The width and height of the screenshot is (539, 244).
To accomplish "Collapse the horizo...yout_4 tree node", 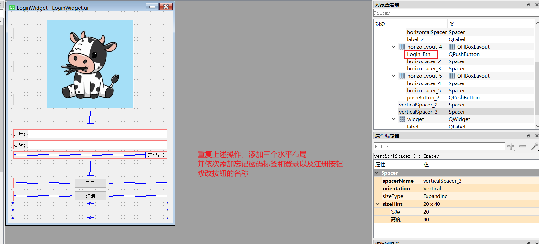I will (393, 47).
